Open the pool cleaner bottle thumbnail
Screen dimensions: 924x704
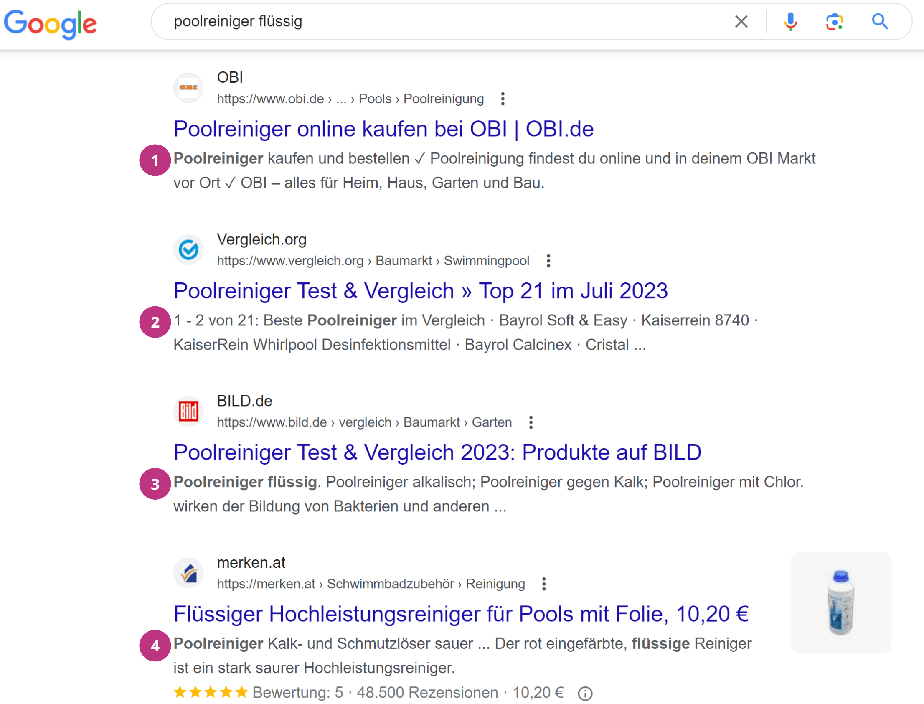click(840, 602)
